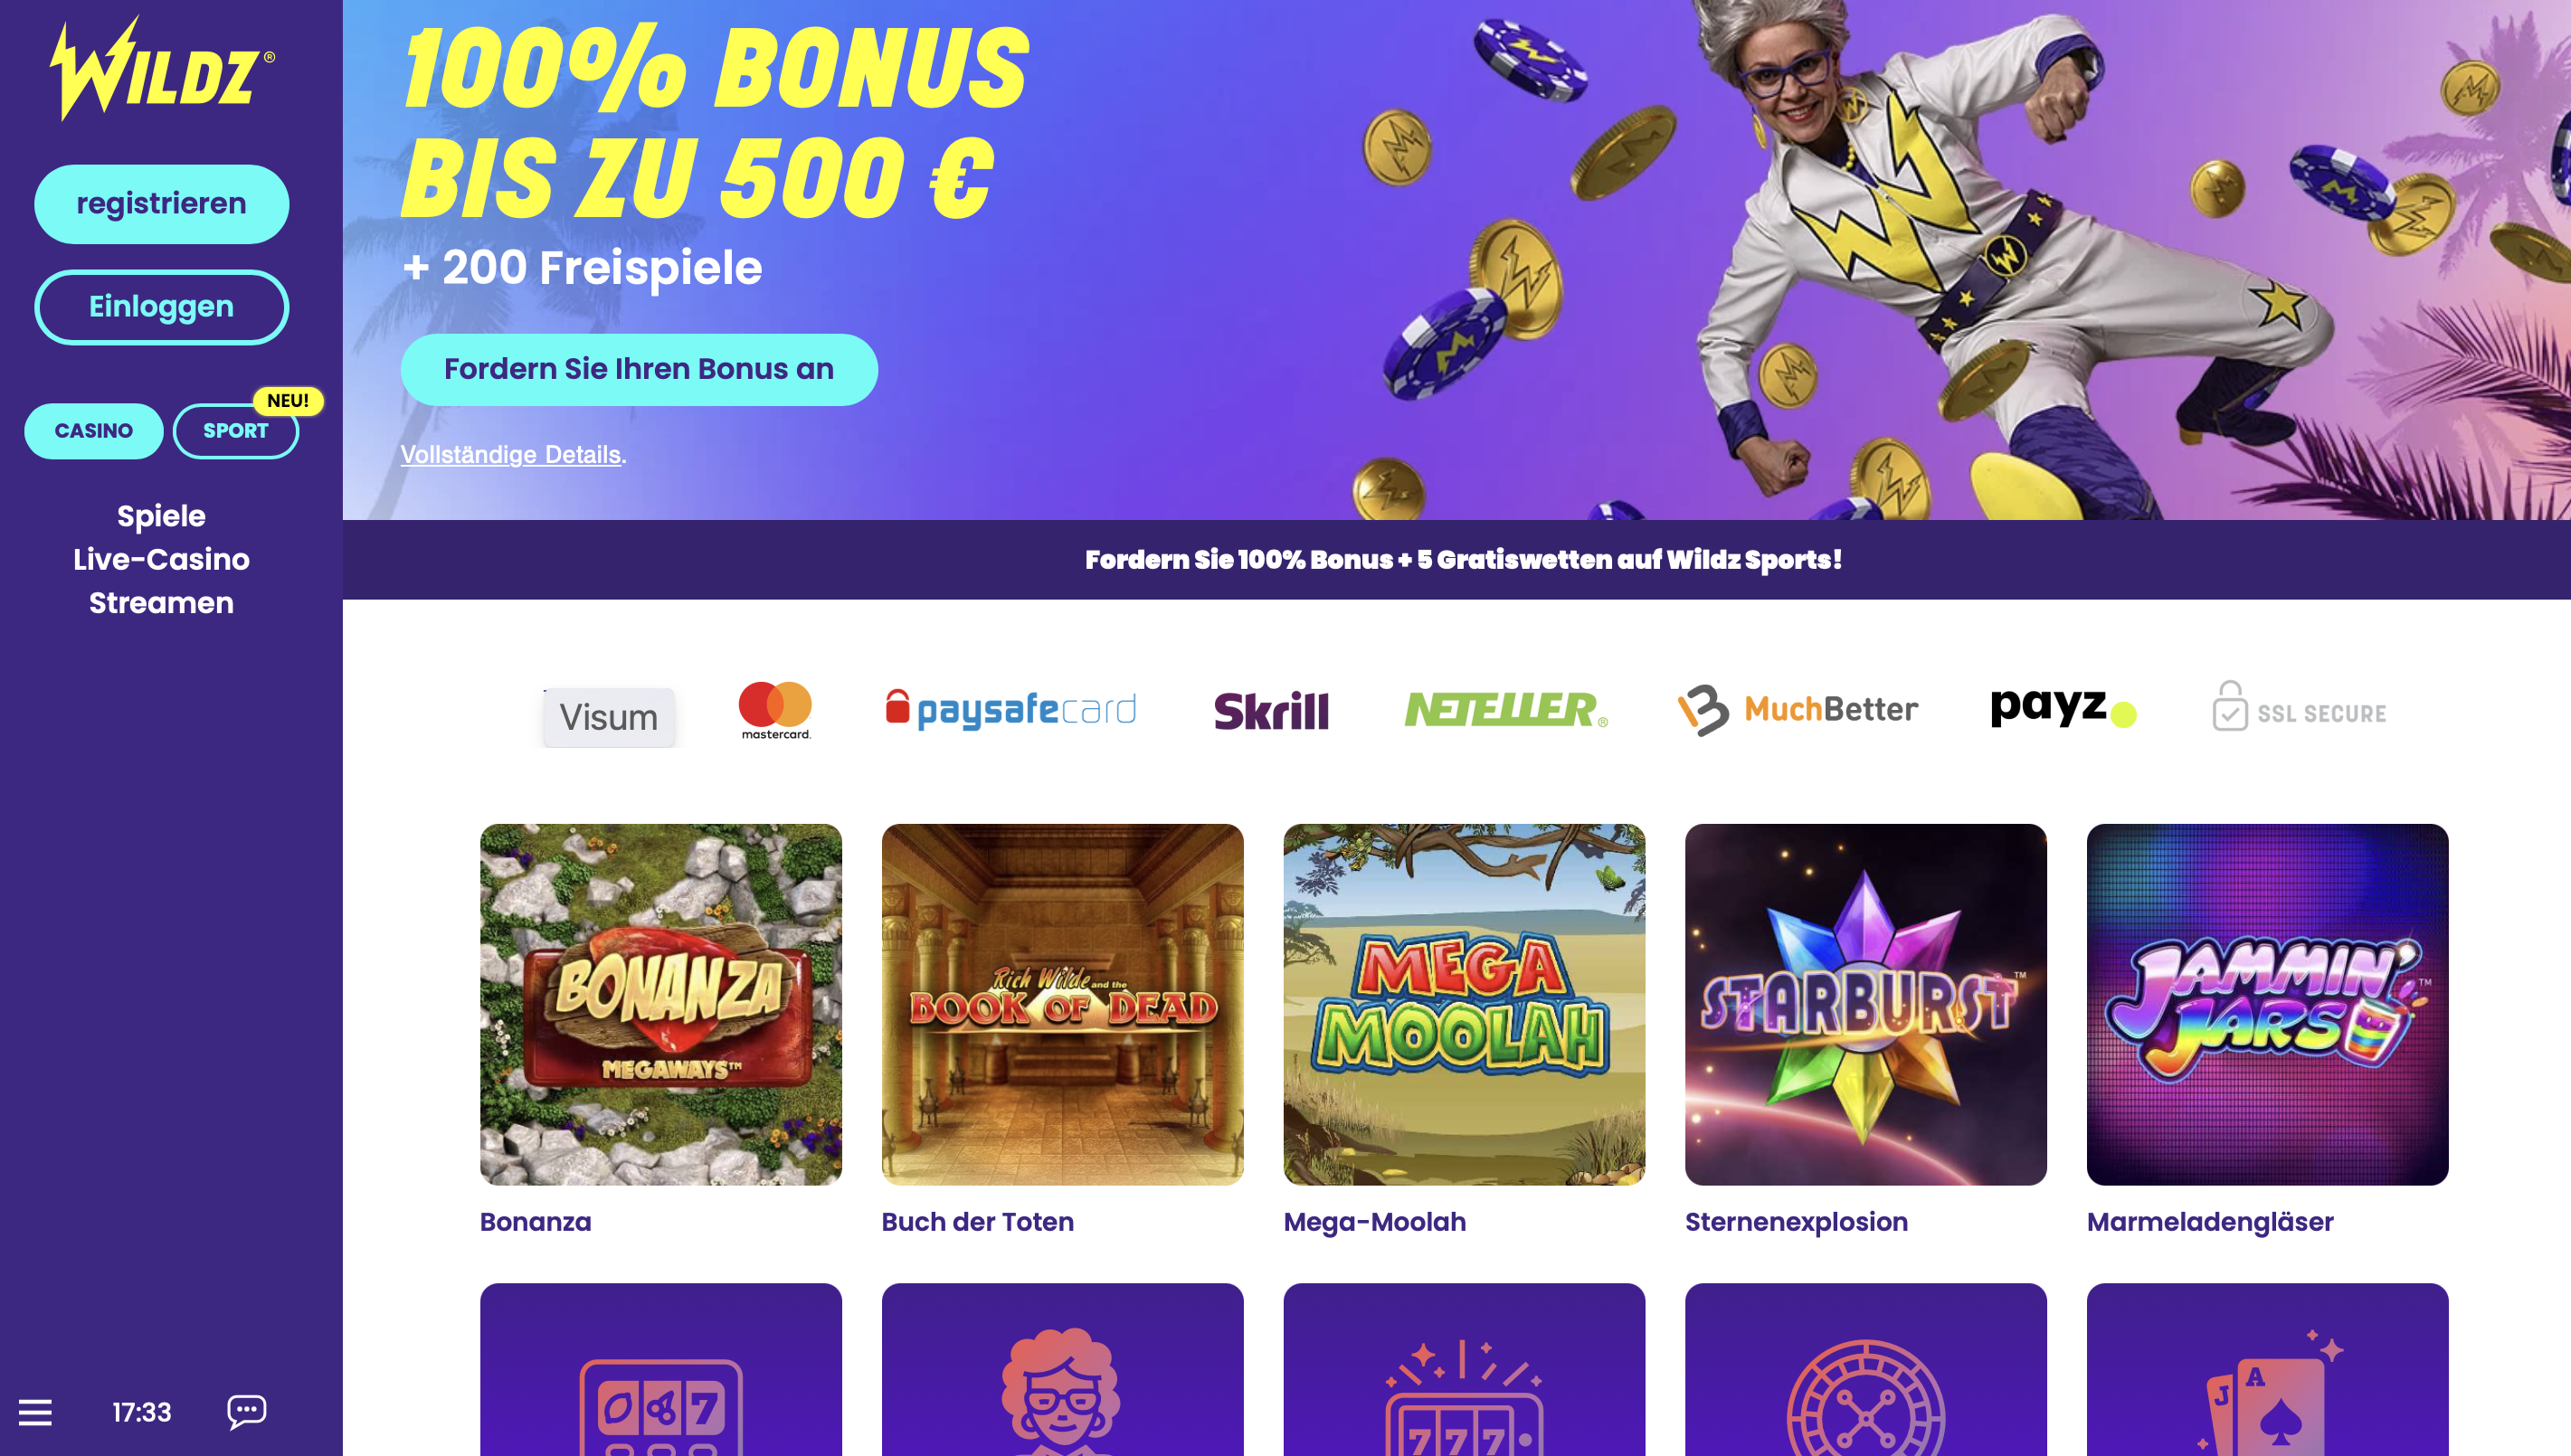
Task: Click the slot machine category tile
Action: [661, 1369]
